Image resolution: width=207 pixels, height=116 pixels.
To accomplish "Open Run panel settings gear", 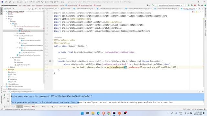I will tap(200, 92).
